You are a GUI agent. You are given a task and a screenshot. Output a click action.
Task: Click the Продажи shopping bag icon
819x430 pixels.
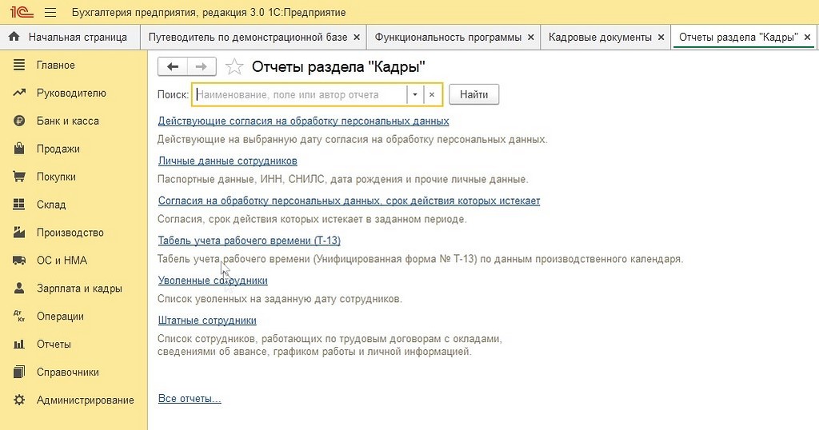pos(19,149)
